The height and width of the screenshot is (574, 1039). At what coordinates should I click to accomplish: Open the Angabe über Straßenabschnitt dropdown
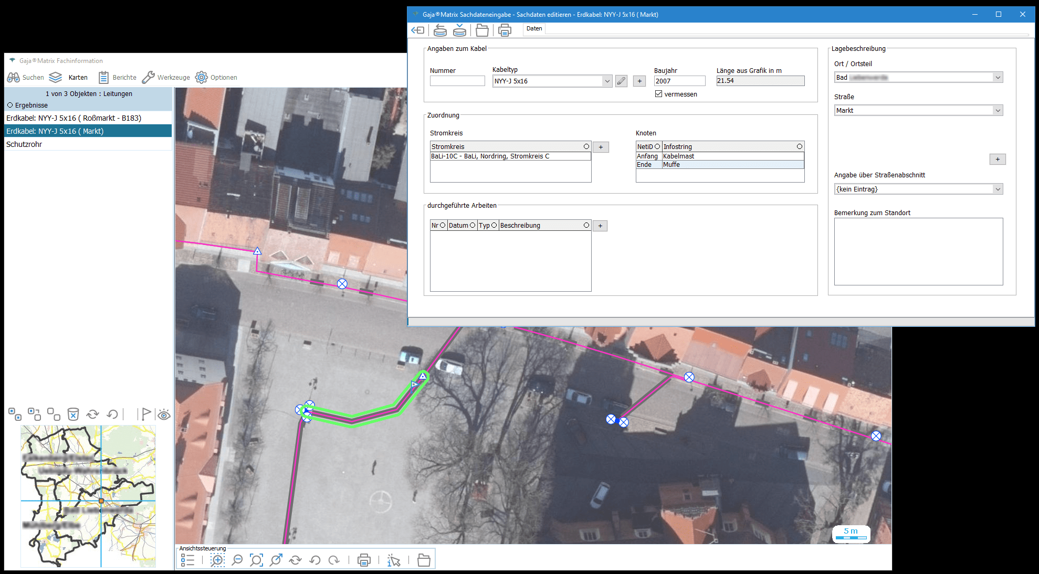click(998, 189)
